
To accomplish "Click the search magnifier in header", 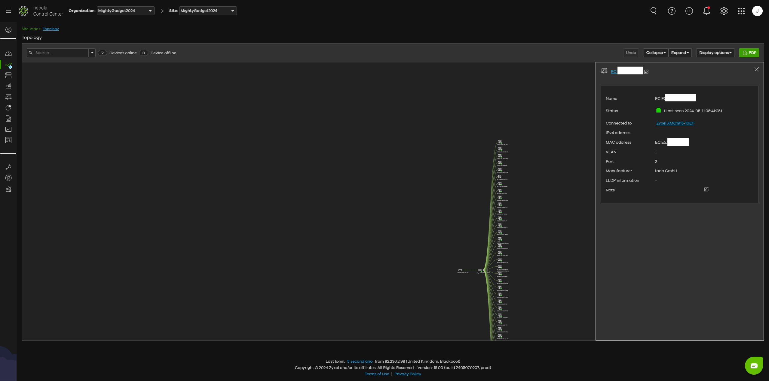I will coord(653,11).
